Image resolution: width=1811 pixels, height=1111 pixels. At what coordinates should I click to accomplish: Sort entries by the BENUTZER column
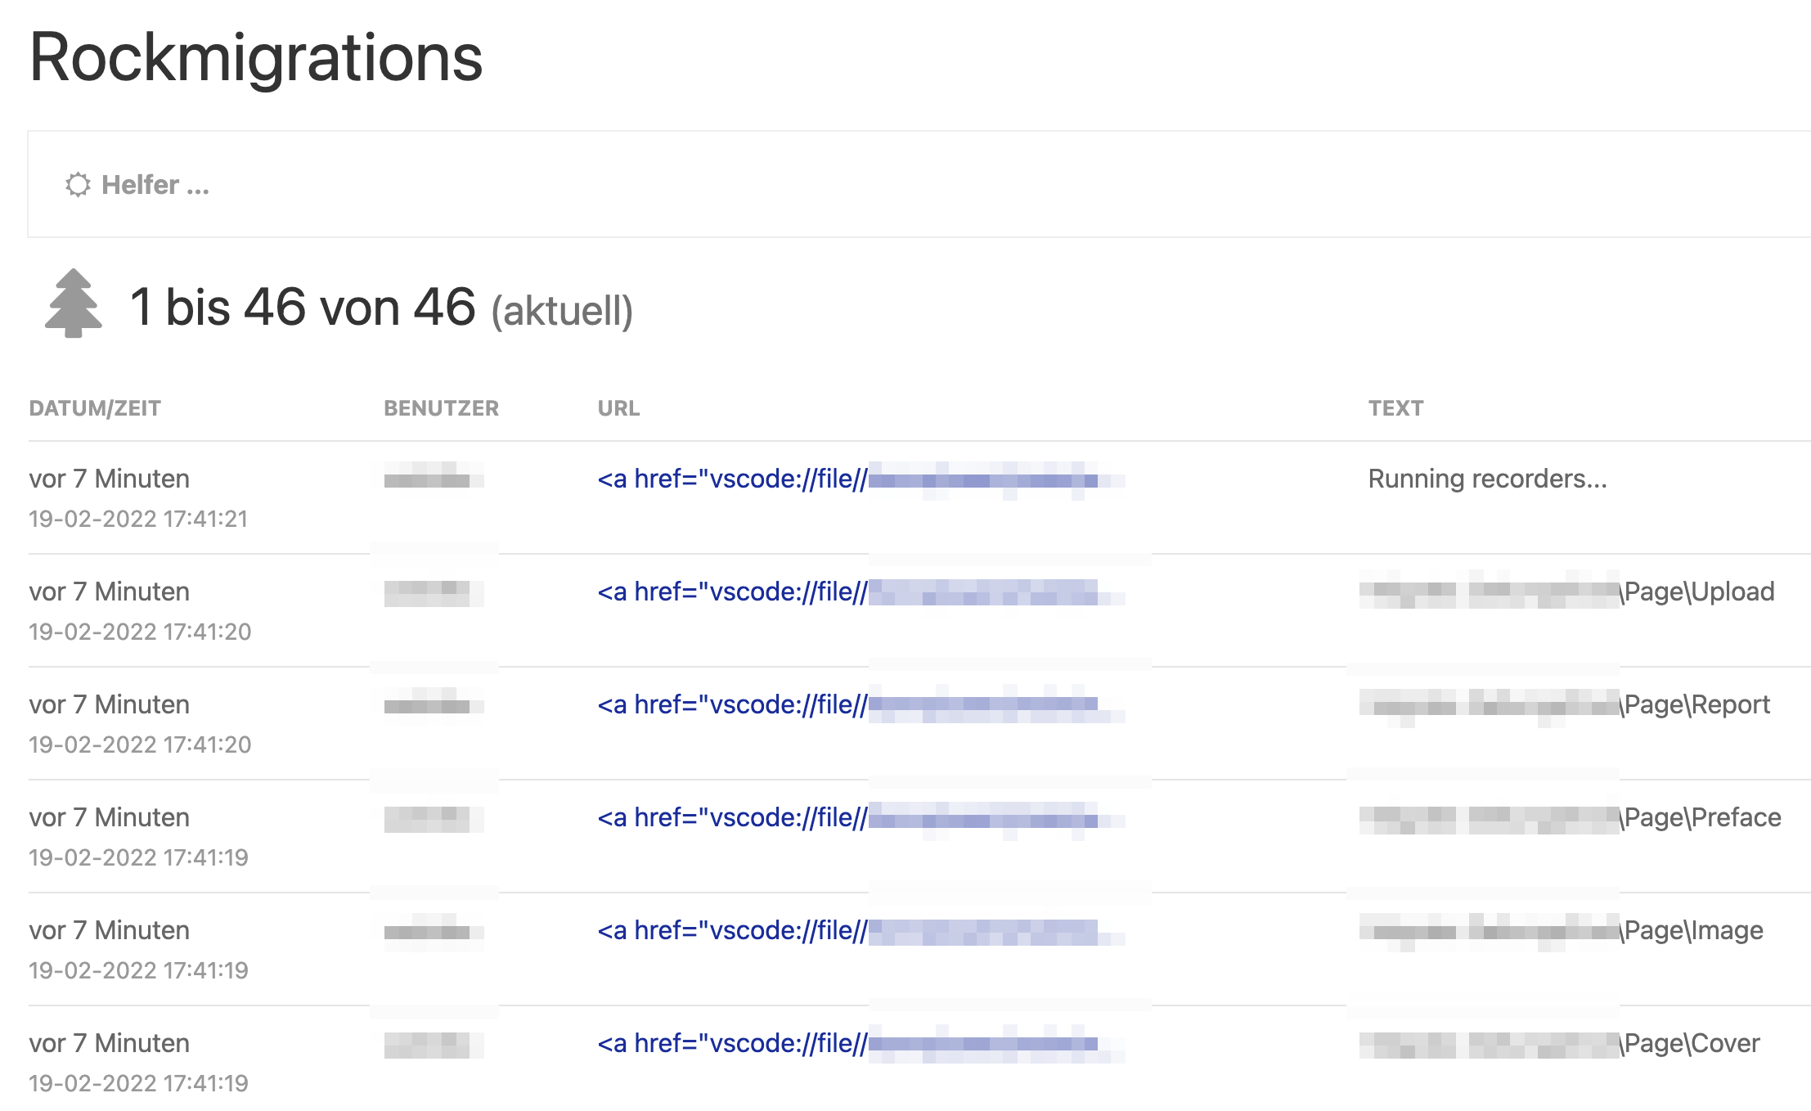(x=443, y=407)
